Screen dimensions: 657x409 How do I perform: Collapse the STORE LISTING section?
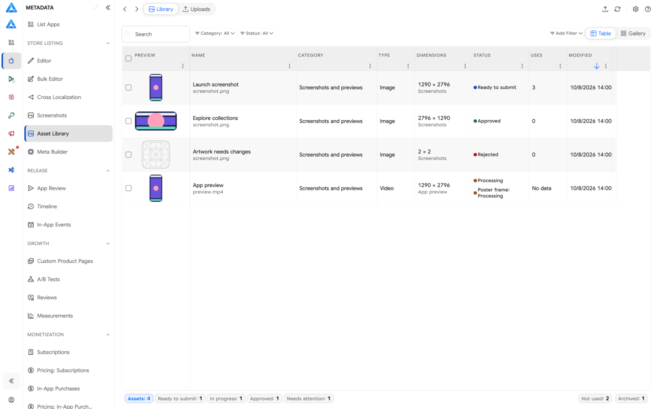click(x=108, y=43)
